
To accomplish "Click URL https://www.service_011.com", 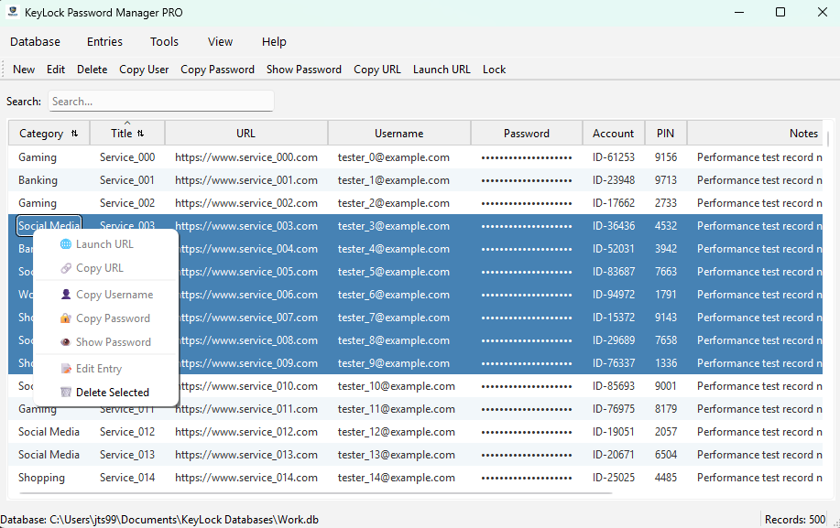I will pyautogui.click(x=246, y=409).
